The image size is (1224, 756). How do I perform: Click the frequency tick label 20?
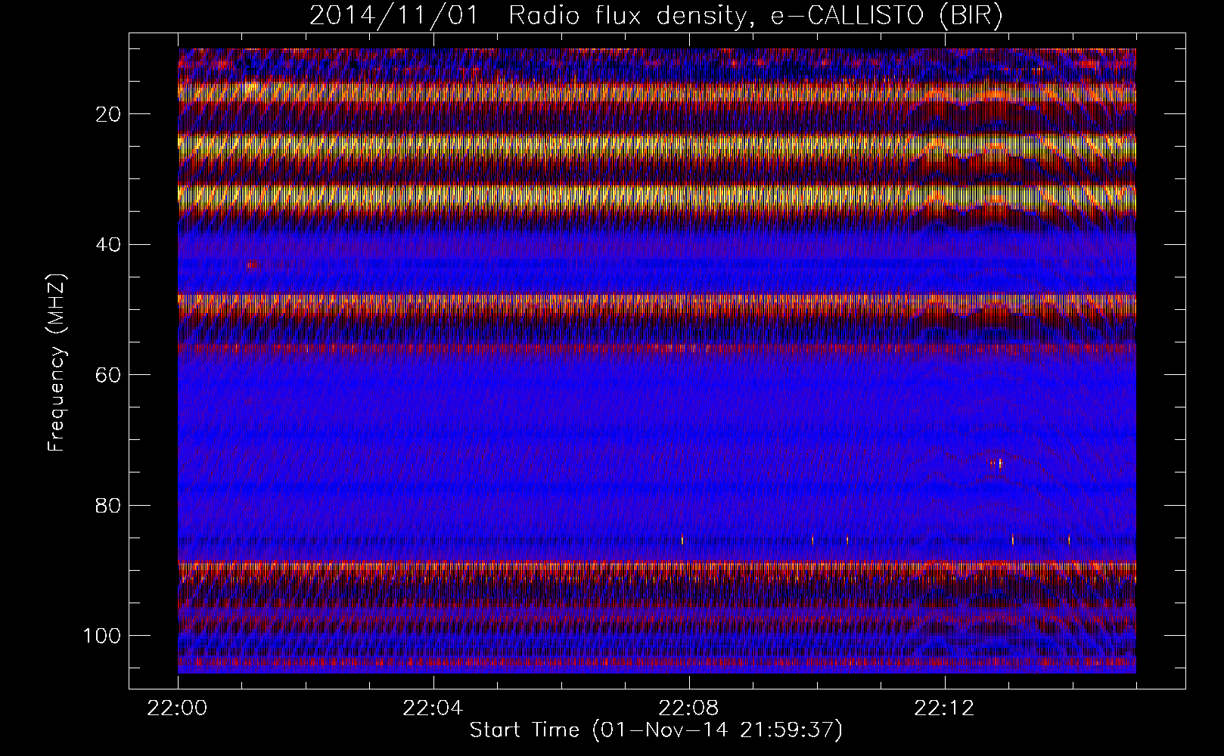point(109,114)
